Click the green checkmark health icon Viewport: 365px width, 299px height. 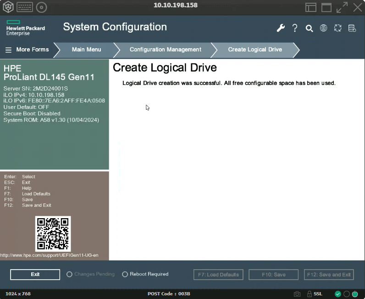coord(338,294)
